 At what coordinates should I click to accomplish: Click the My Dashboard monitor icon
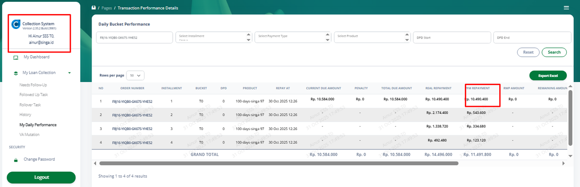coord(16,58)
